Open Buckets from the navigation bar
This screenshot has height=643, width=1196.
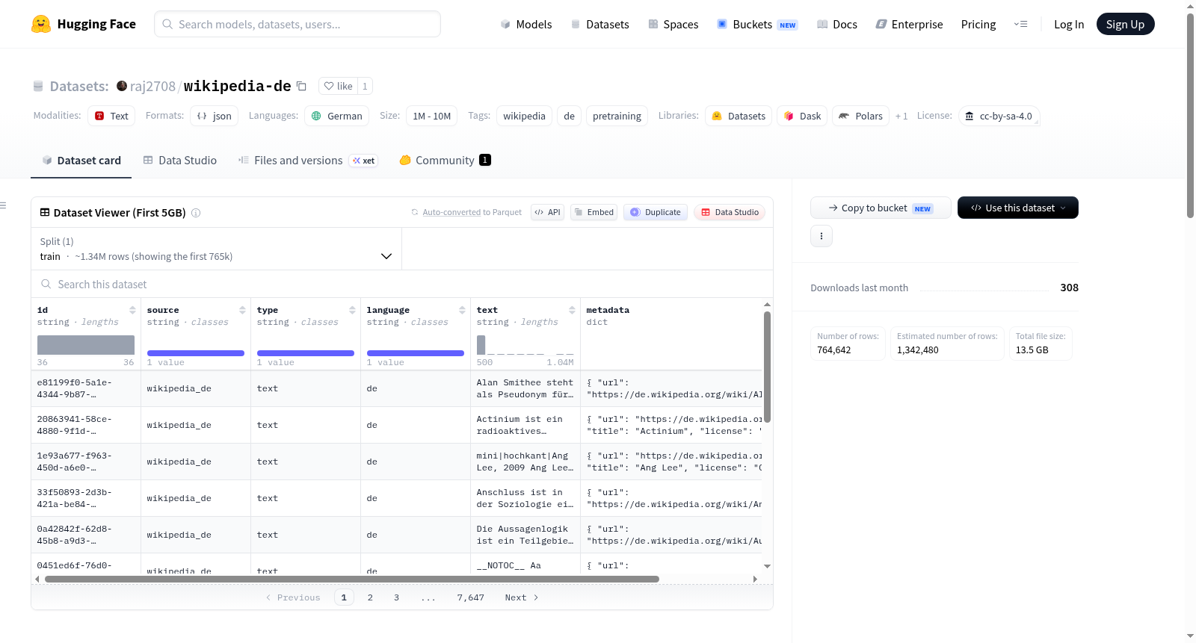click(x=757, y=24)
